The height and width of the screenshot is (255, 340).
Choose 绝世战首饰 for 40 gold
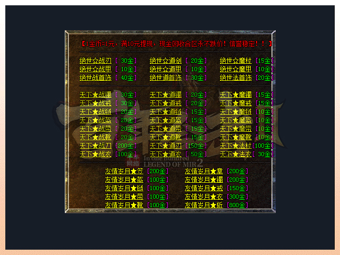click(x=96, y=78)
